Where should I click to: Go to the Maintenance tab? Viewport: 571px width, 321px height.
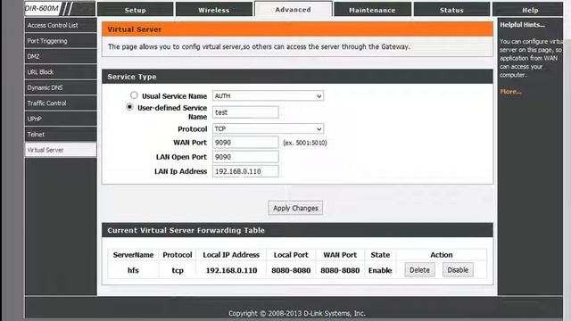373,10
